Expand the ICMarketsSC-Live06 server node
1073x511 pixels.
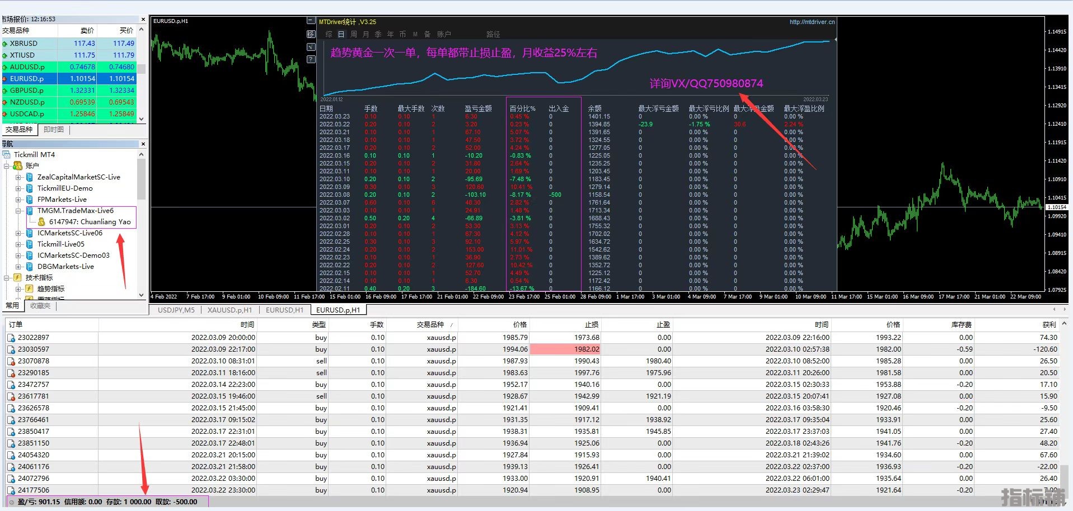[x=18, y=233]
